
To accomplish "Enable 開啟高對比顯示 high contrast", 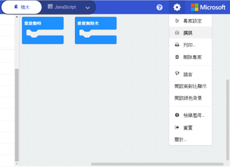I will tap(190, 86).
